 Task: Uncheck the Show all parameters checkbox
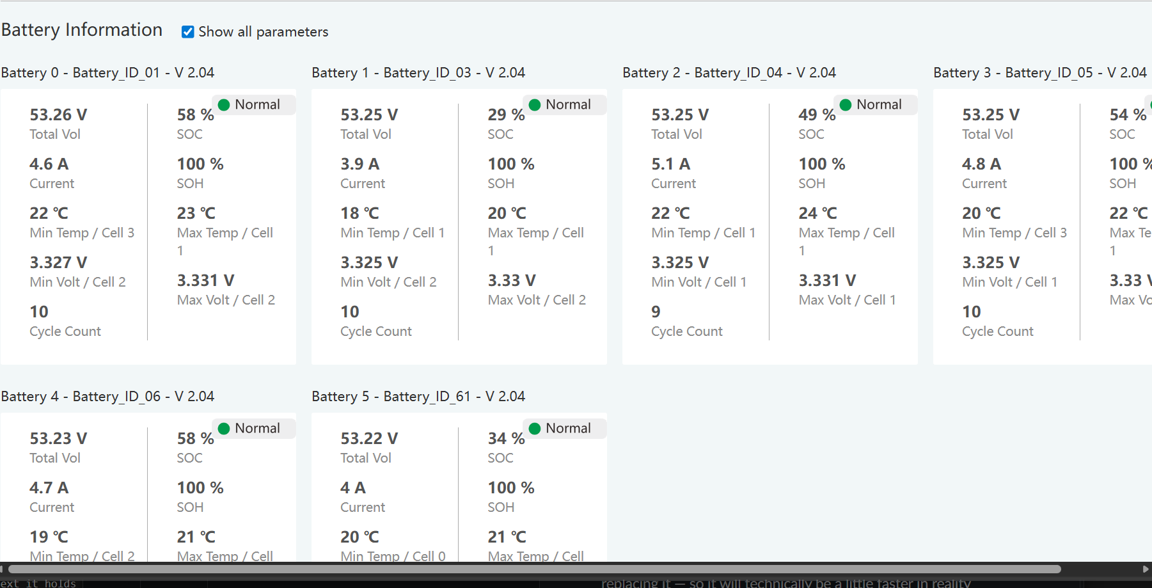tap(187, 32)
